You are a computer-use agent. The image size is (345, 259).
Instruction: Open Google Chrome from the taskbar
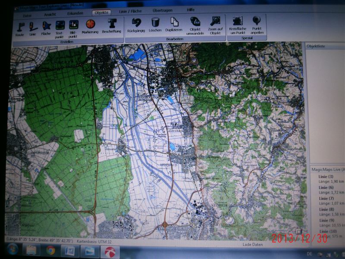[x=50, y=250]
